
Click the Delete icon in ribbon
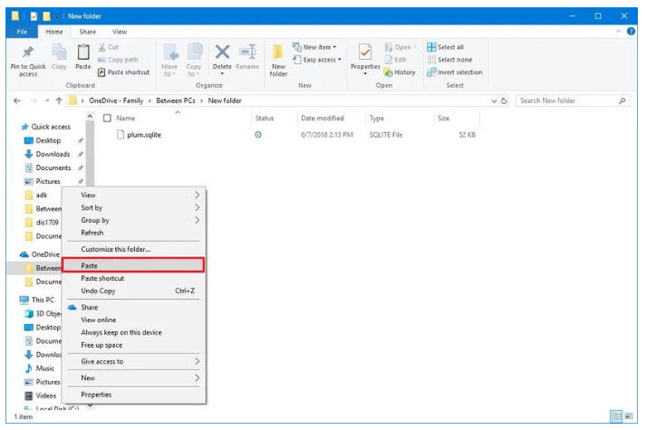pos(222,54)
